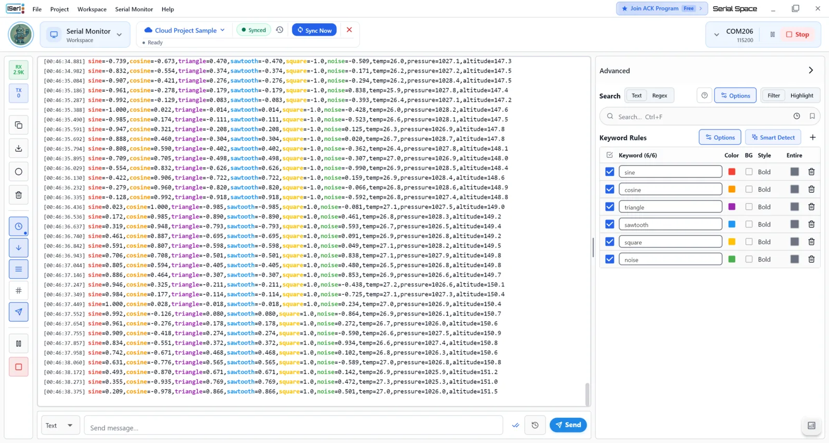Click the hash (#) line number icon
Viewport: 829px width, 443px height.
19,291
